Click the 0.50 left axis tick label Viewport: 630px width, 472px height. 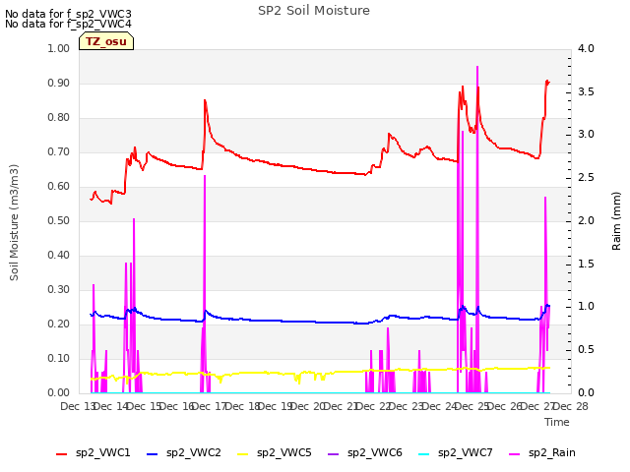(x=59, y=220)
